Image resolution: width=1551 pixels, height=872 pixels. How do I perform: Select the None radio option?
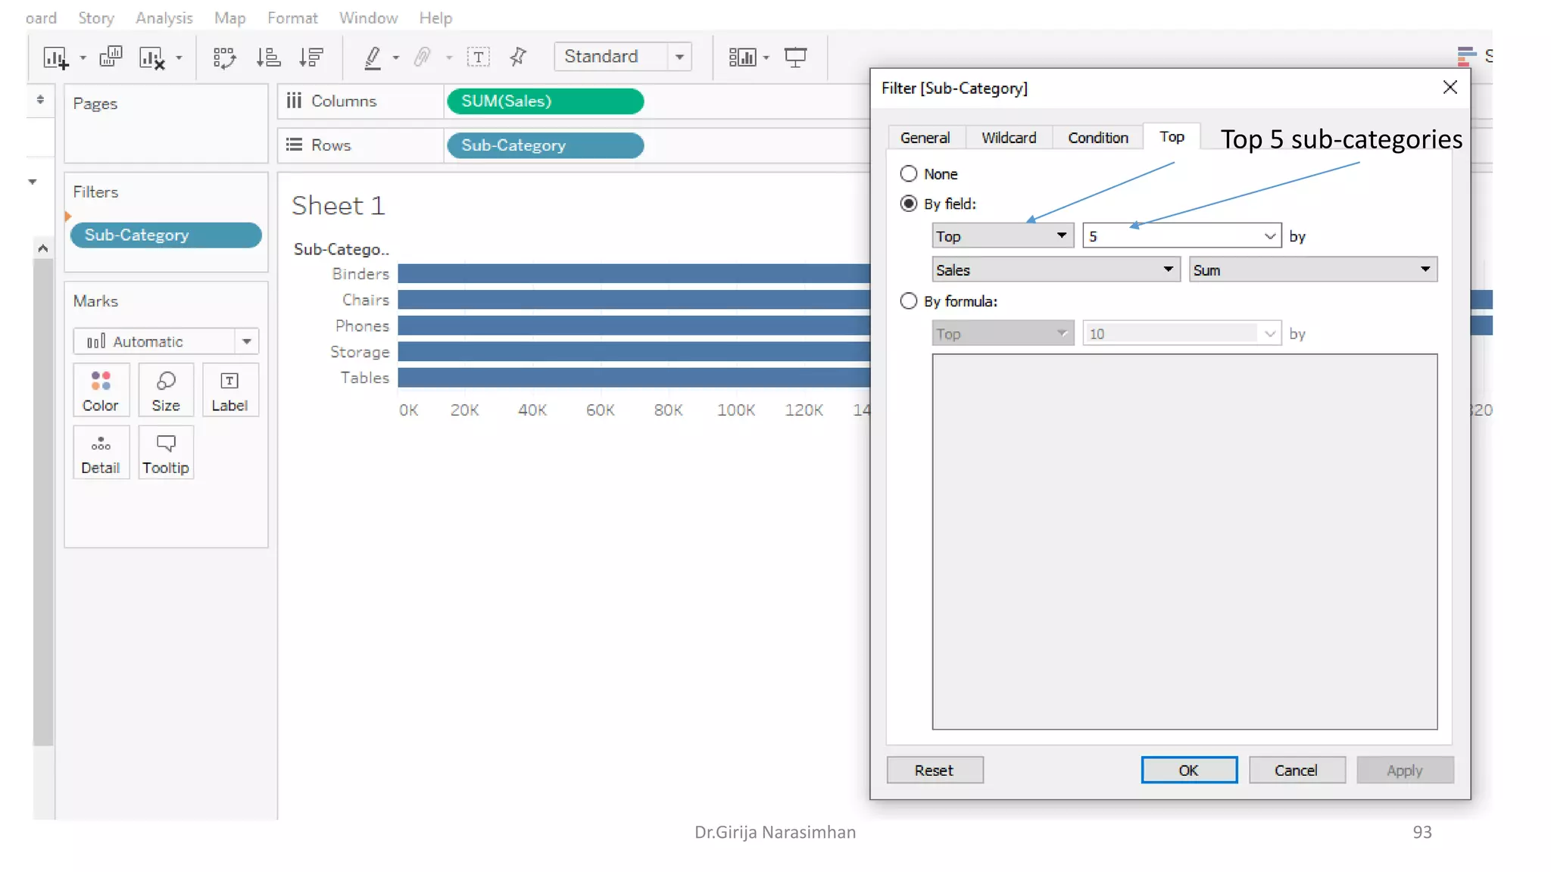coord(909,174)
